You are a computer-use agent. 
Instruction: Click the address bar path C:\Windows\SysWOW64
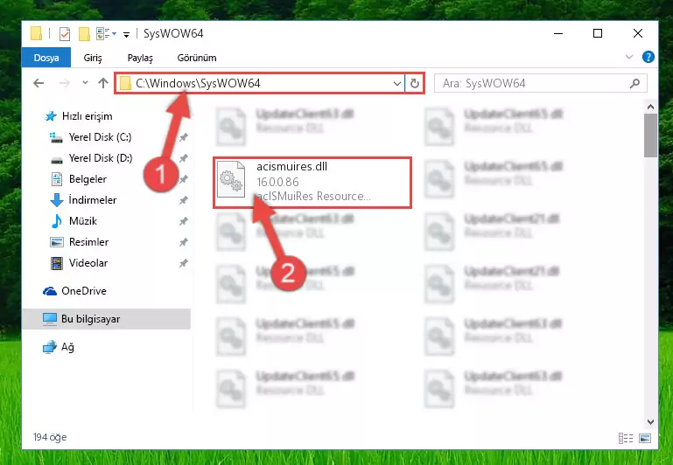click(198, 83)
